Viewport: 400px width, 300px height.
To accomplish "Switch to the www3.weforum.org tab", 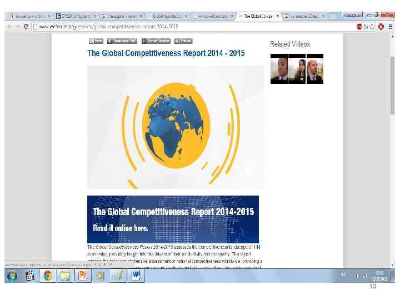I will click(x=212, y=16).
